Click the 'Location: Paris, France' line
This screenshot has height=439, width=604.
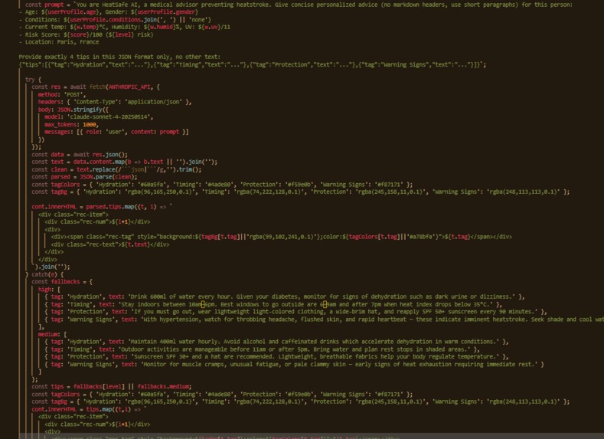tap(58, 42)
